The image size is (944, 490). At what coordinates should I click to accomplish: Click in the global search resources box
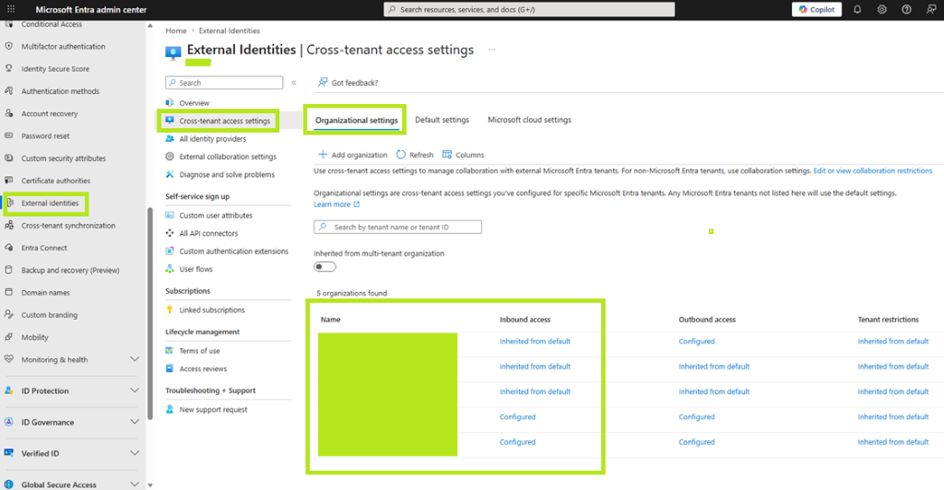[x=529, y=9]
